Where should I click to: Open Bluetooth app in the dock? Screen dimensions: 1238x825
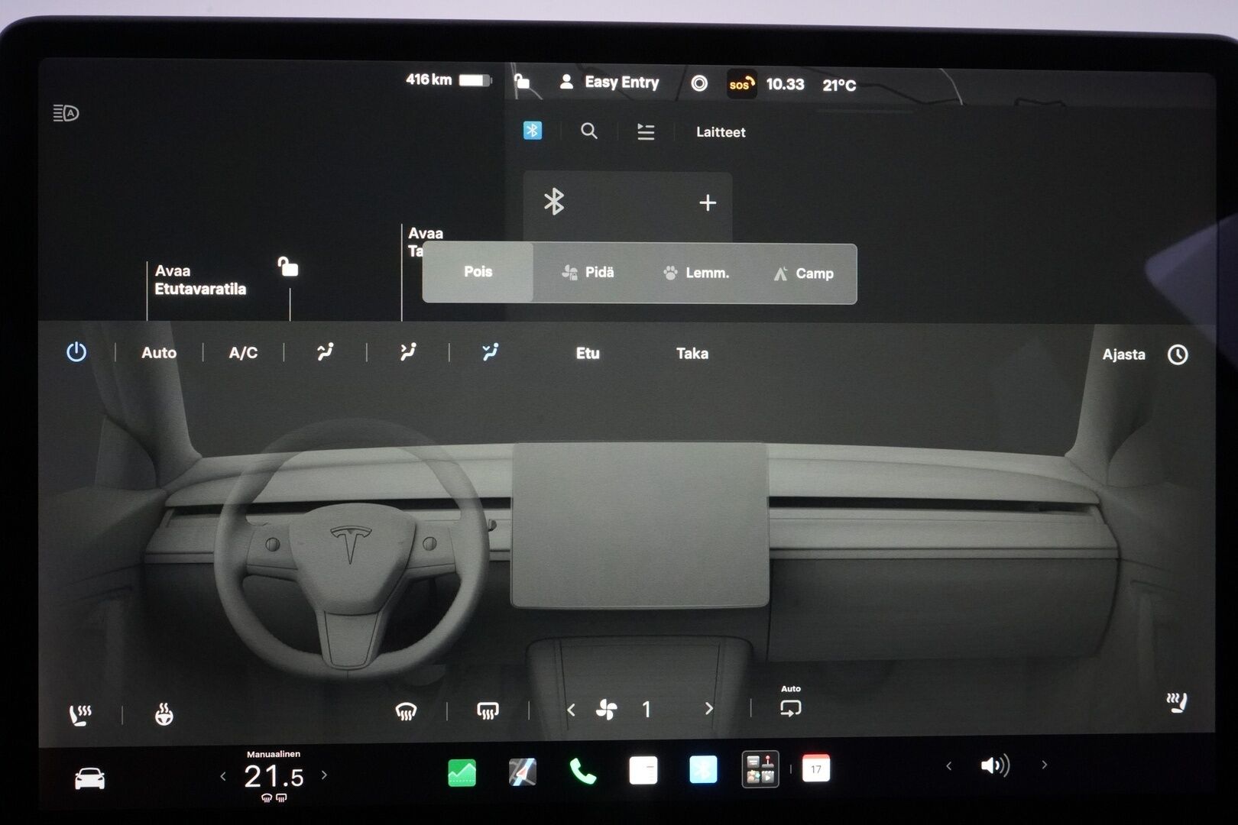click(x=703, y=769)
